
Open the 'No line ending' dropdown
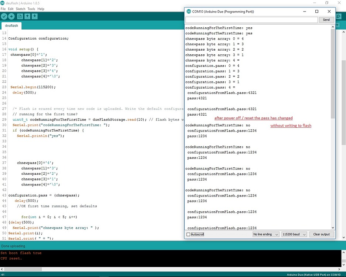pyautogui.click(x=265, y=234)
